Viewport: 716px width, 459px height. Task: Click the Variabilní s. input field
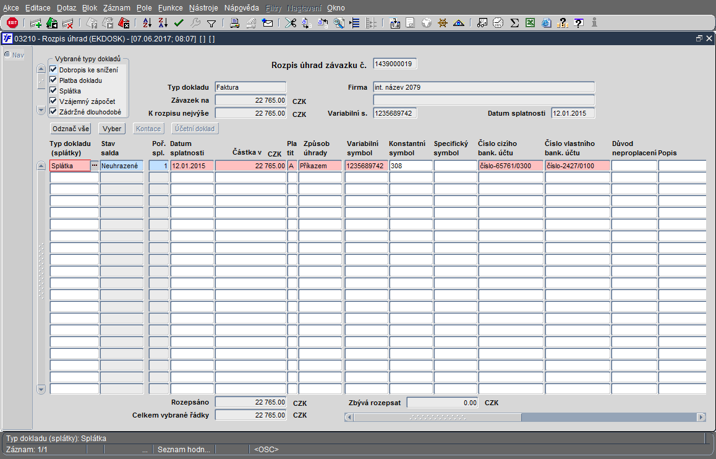[395, 113]
